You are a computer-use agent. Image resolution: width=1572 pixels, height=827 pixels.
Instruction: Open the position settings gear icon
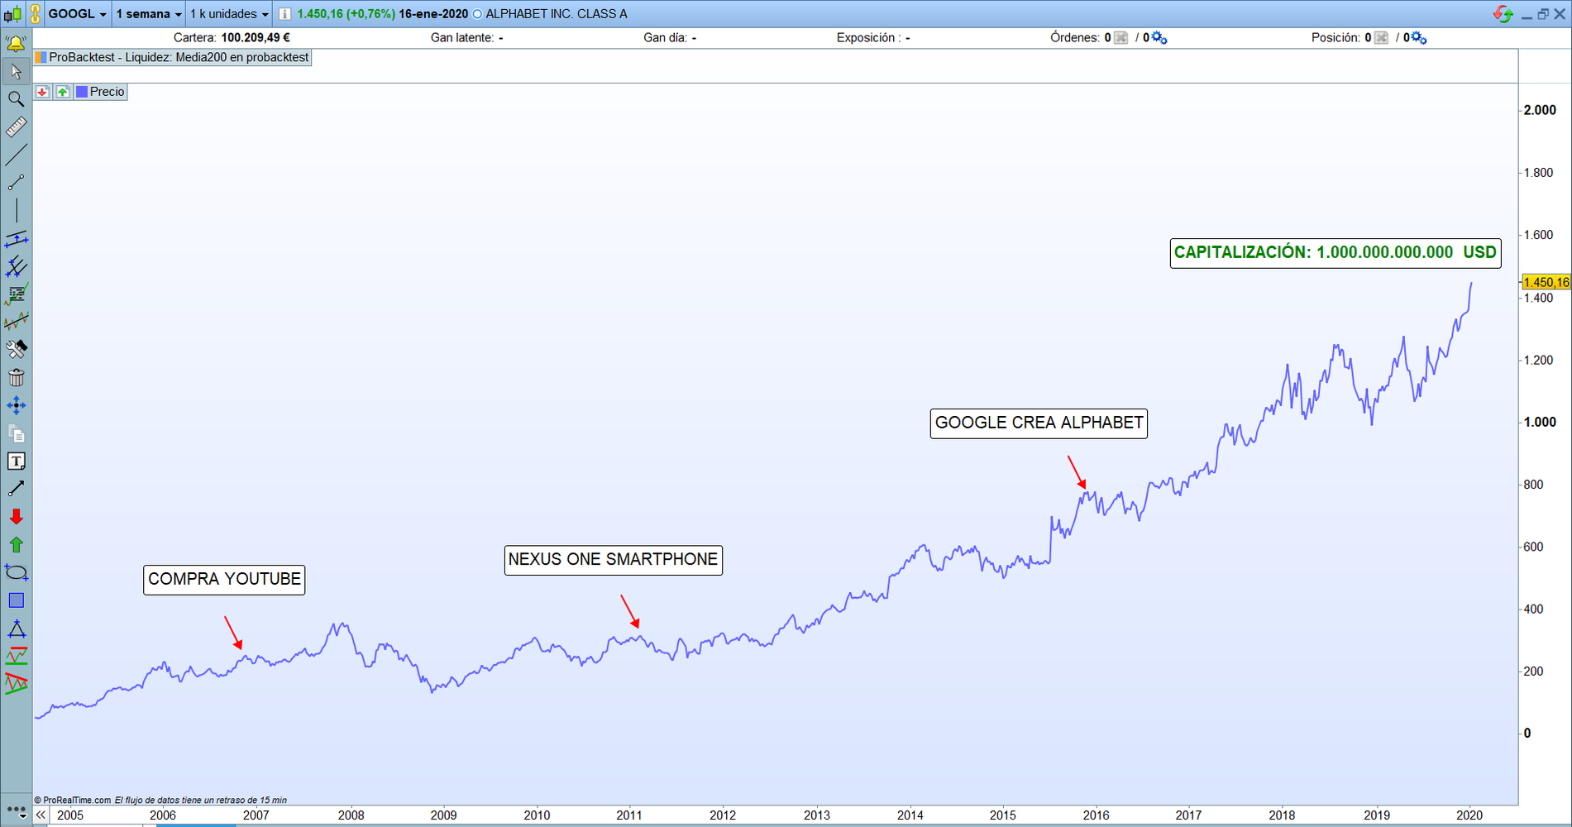[1419, 38]
